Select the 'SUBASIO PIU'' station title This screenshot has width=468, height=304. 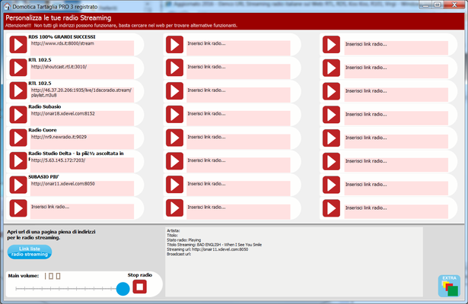[43, 177]
